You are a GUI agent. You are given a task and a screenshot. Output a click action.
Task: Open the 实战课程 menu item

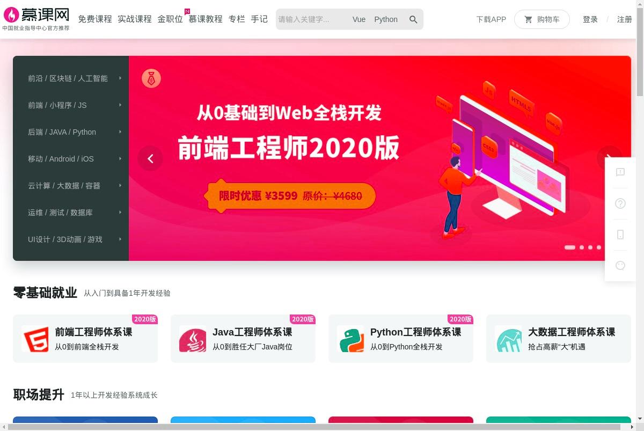(135, 19)
